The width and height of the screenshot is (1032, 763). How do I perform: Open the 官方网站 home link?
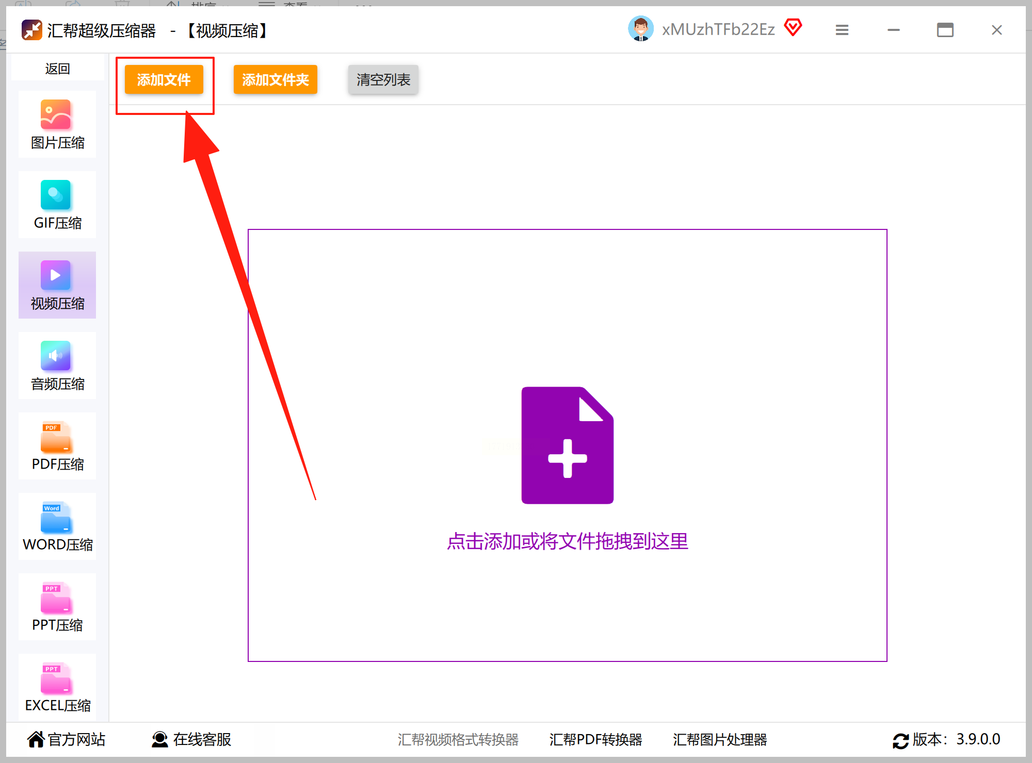pyautogui.click(x=66, y=739)
